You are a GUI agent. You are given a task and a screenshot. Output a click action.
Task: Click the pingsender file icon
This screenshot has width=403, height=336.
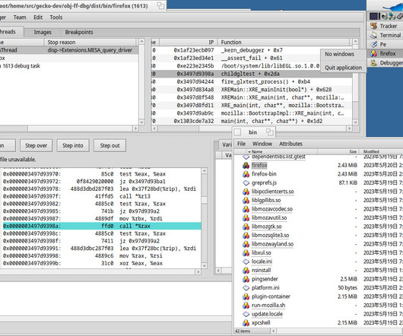246,279
